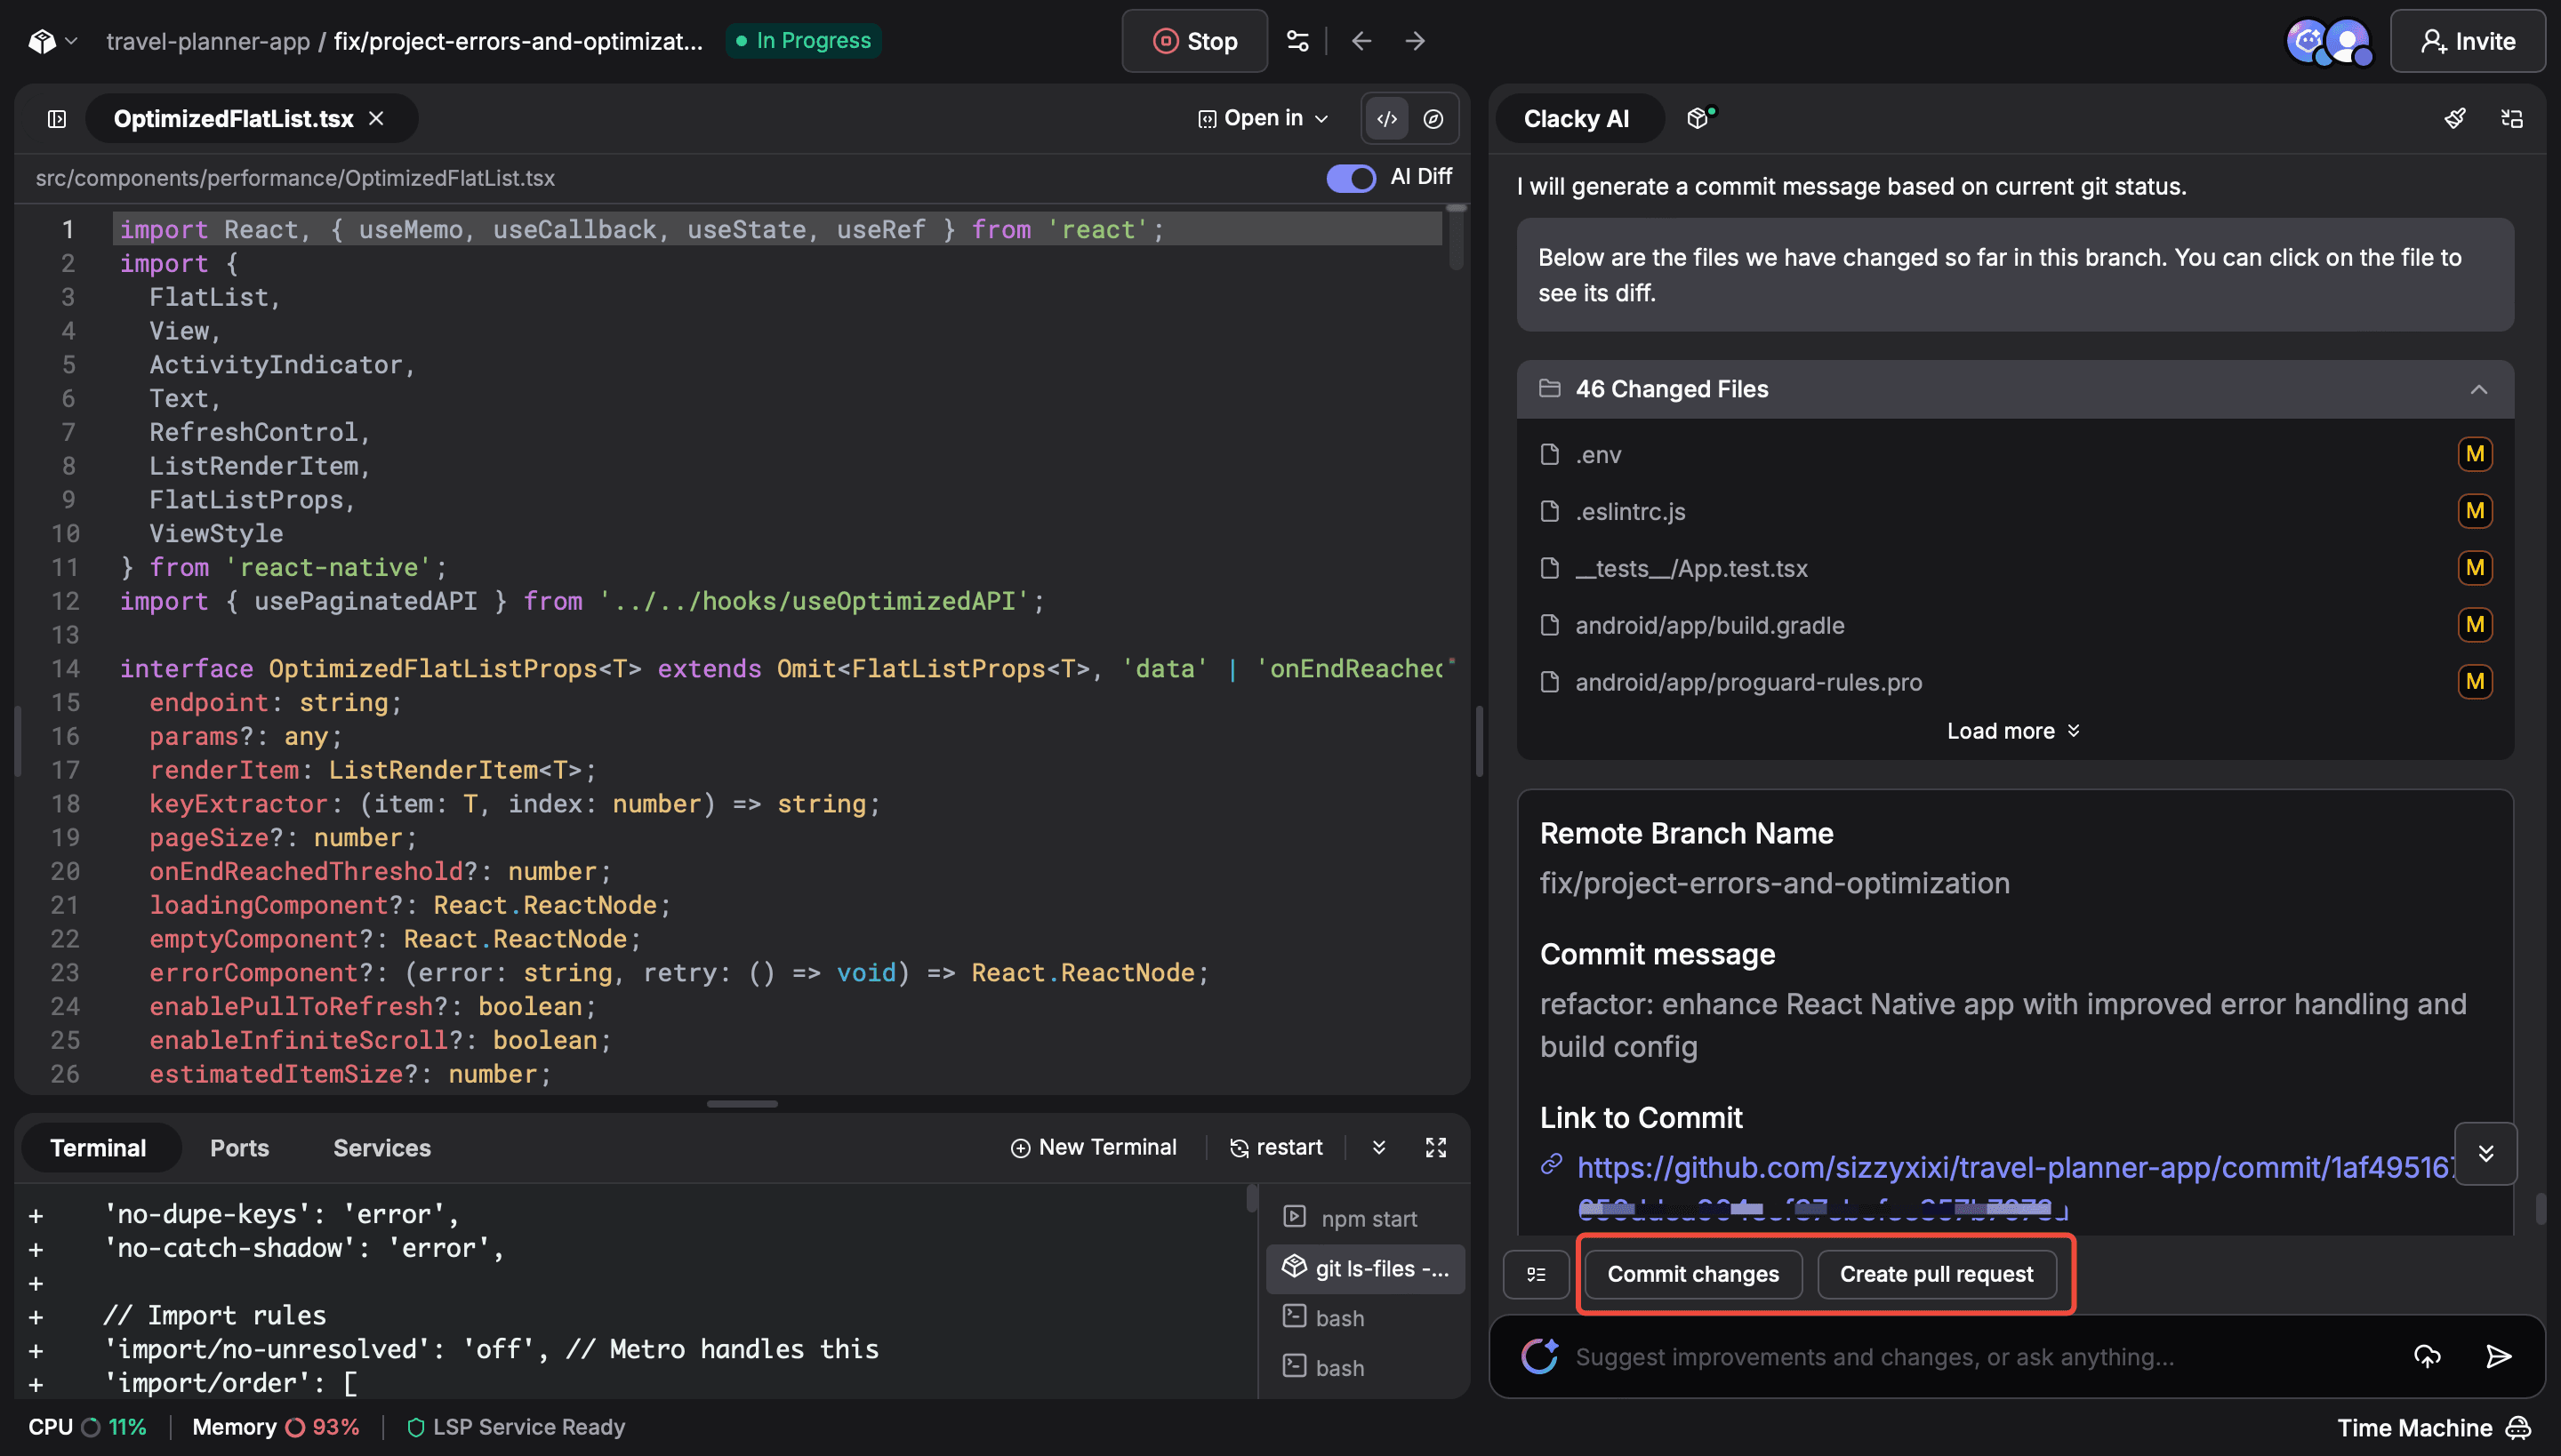
Task: Select the Terminal tab
Action: coord(98,1148)
